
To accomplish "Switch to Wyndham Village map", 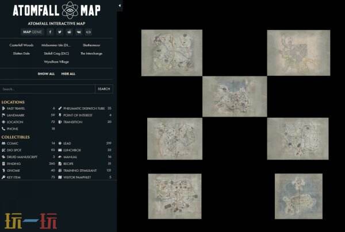I will pyautogui.click(x=56, y=62).
